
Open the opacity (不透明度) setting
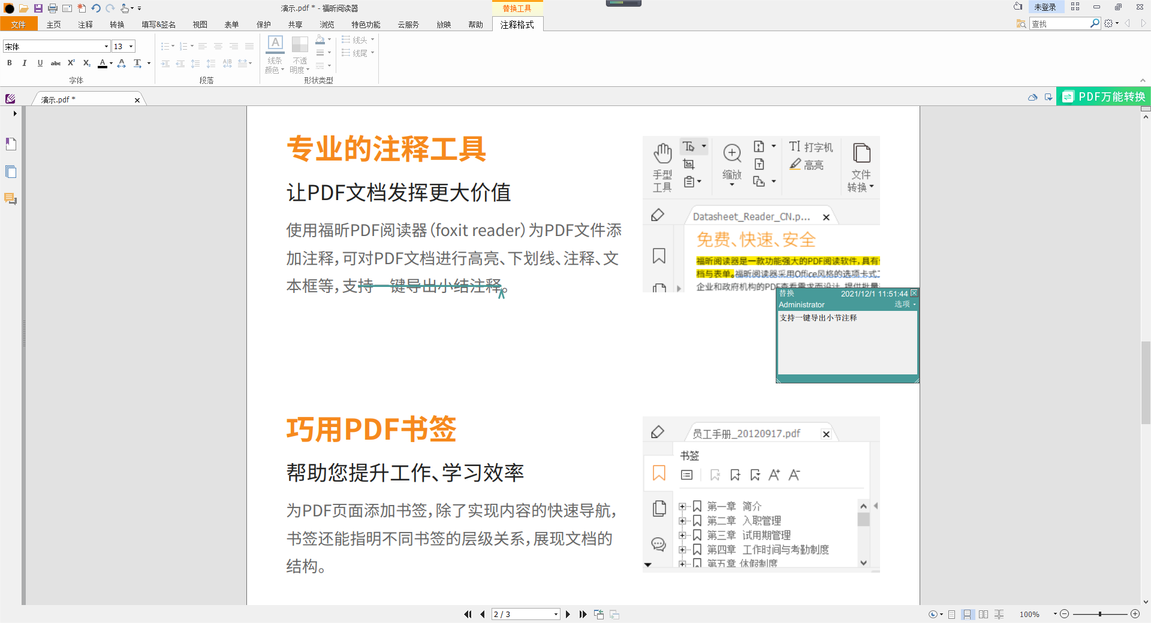point(300,53)
